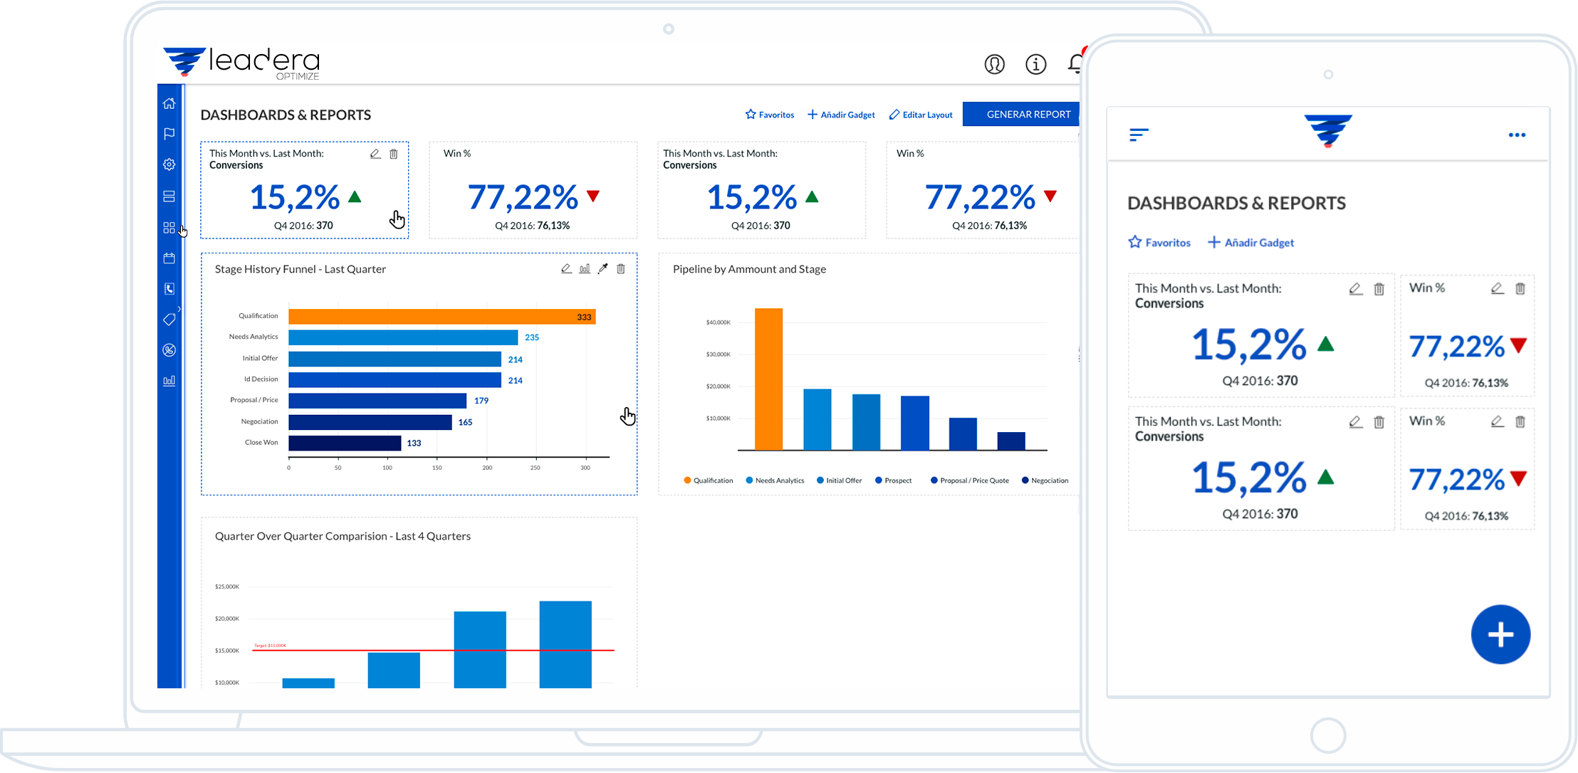
Task: Click the Leadera Optimize logo
Action: point(242,63)
